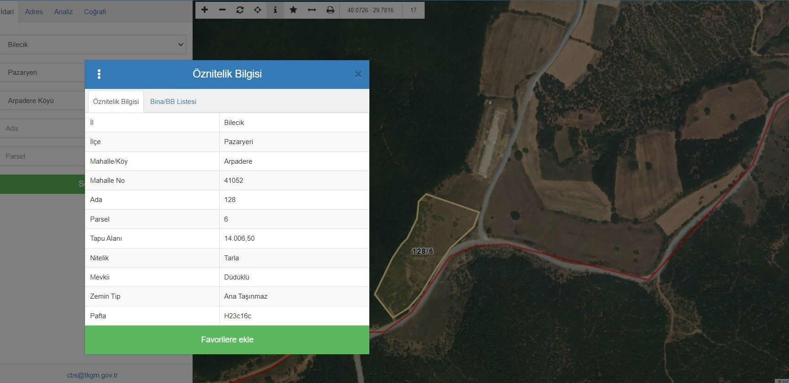
Task: Click the cbs@tkgm.gov.tr email link
Action: tap(92, 375)
